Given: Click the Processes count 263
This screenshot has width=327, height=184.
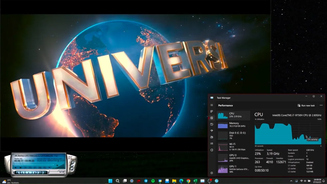Looking at the screenshot, I should click(257, 162).
